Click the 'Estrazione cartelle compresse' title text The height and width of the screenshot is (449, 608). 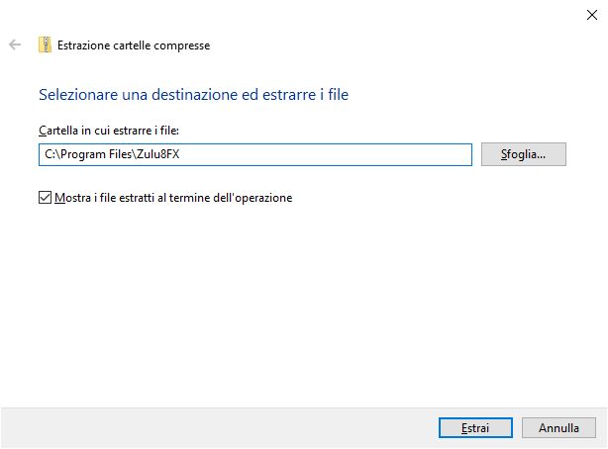[x=134, y=45]
